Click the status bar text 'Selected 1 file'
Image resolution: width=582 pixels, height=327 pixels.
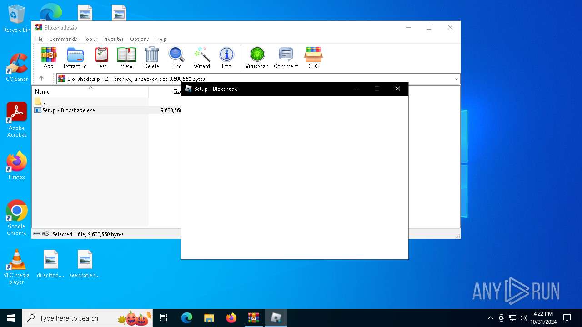88,234
